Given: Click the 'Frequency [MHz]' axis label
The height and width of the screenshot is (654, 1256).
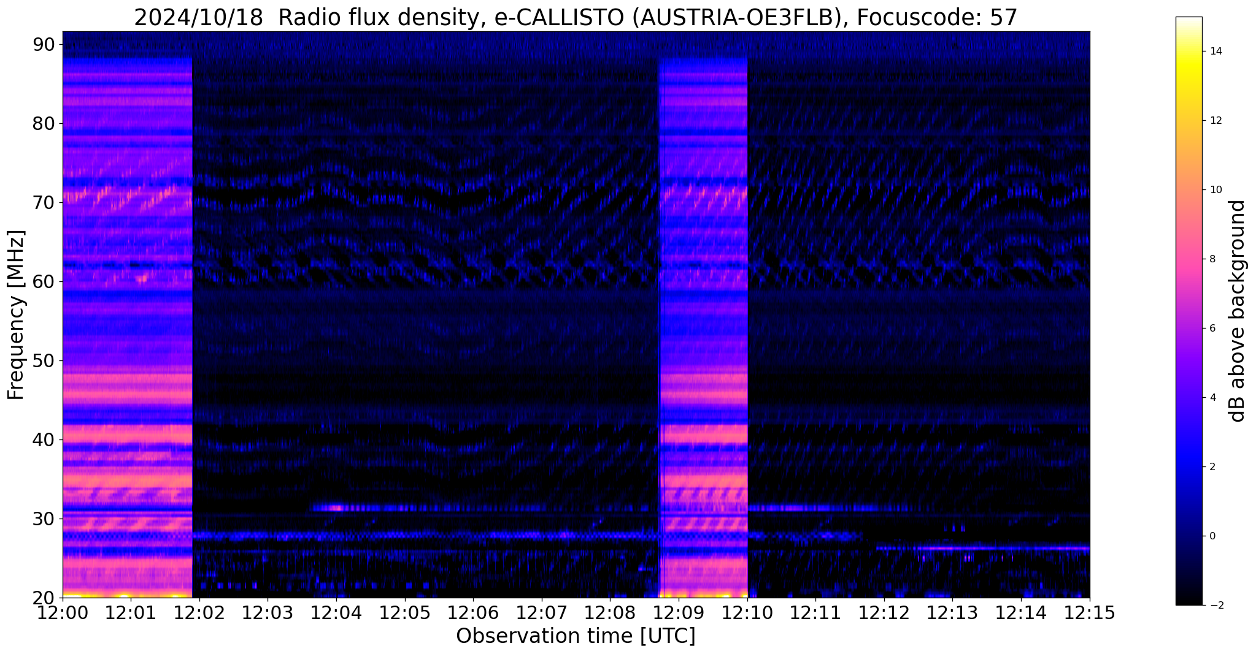Looking at the screenshot, I should click(17, 314).
